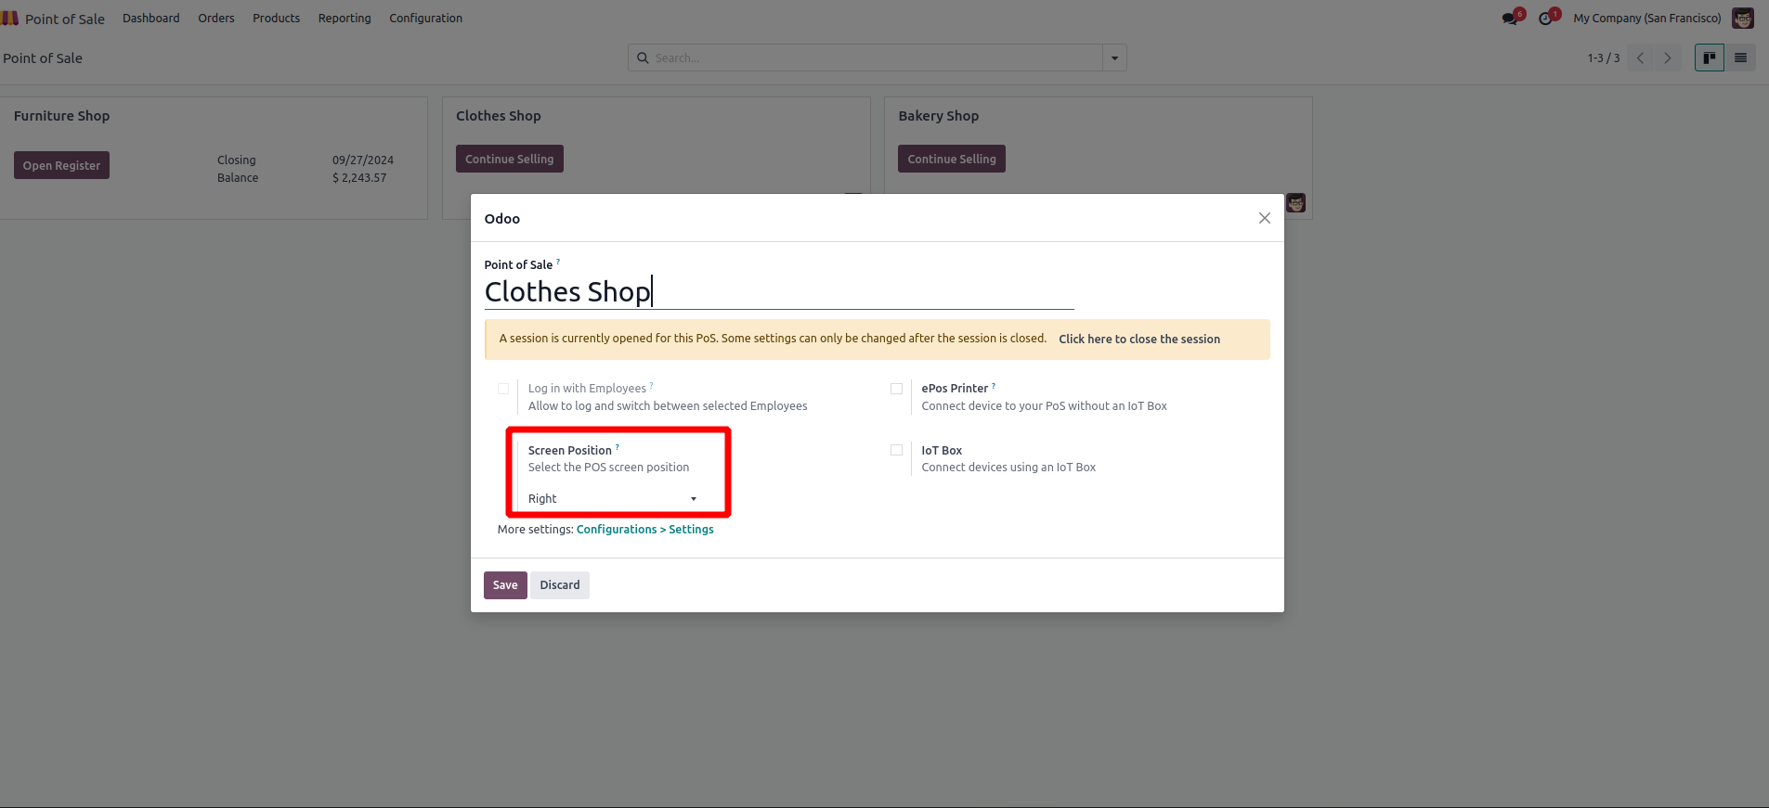
Task: Save the Clothes Shop settings
Action: [x=505, y=585]
